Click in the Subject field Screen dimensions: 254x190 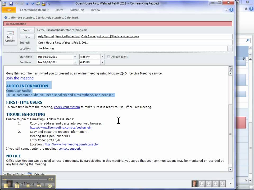coord(135,43)
